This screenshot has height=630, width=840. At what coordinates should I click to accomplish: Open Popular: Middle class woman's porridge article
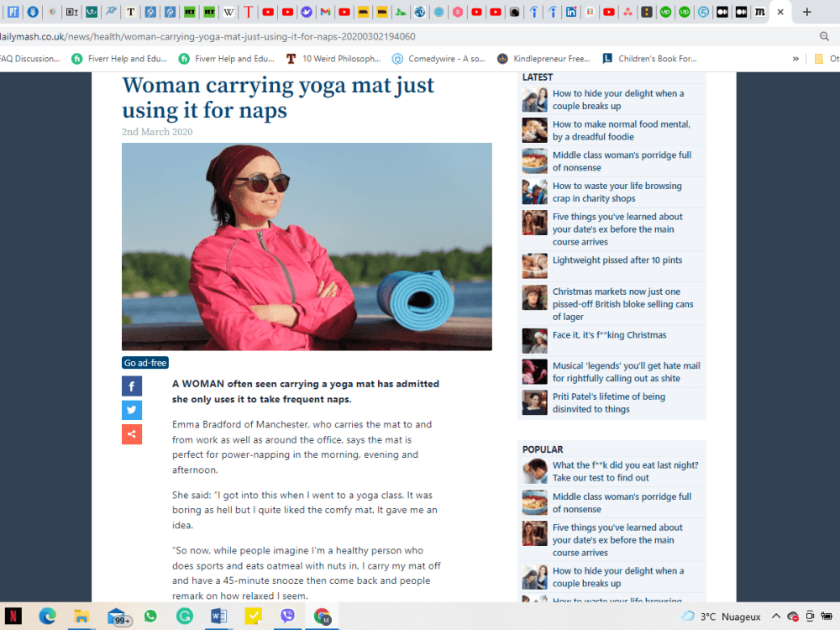tap(622, 502)
